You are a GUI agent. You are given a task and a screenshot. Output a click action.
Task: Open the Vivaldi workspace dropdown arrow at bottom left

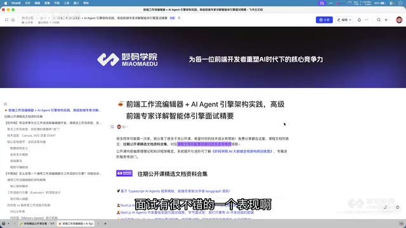coord(8,224)
